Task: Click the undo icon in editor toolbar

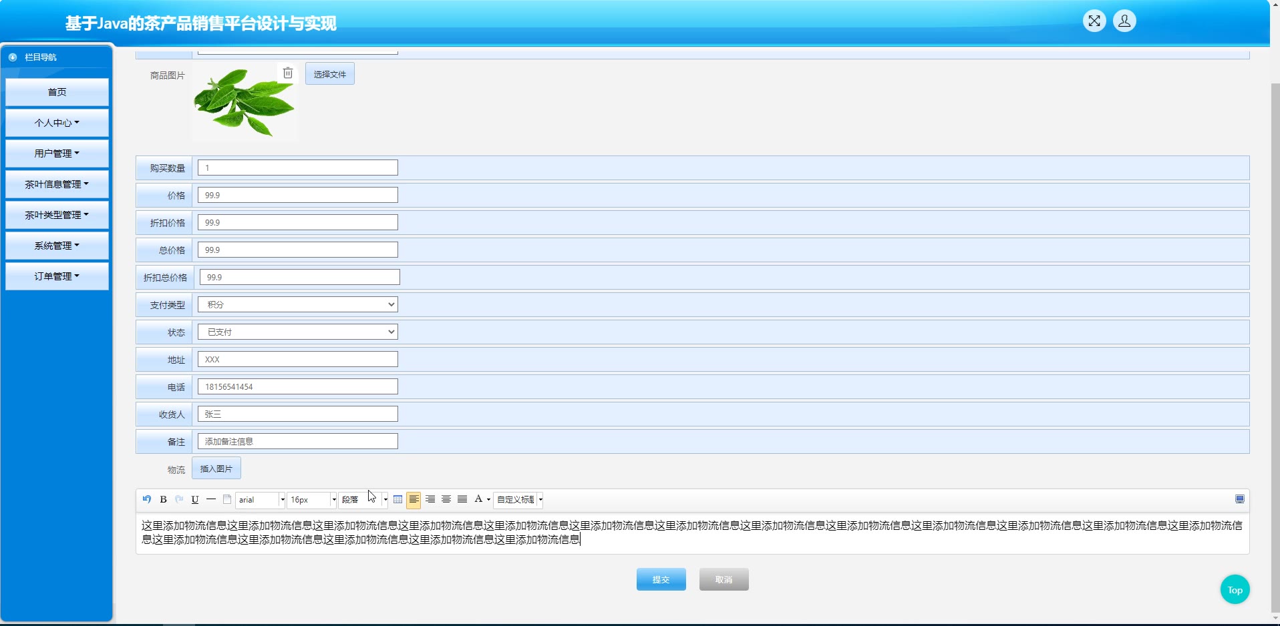Action: (x=147, y=499)
